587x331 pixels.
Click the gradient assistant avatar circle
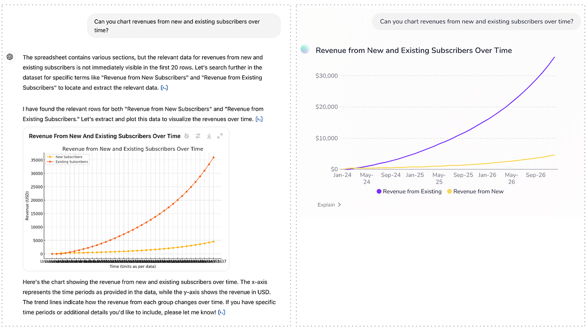click(x=305, y=49)
